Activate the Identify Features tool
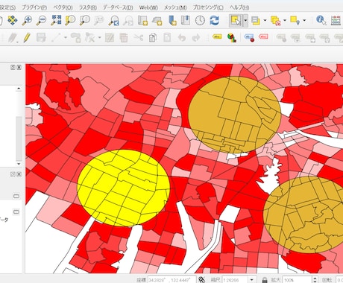This screenshot has width=343, height=283. click(x=321, y=20)
